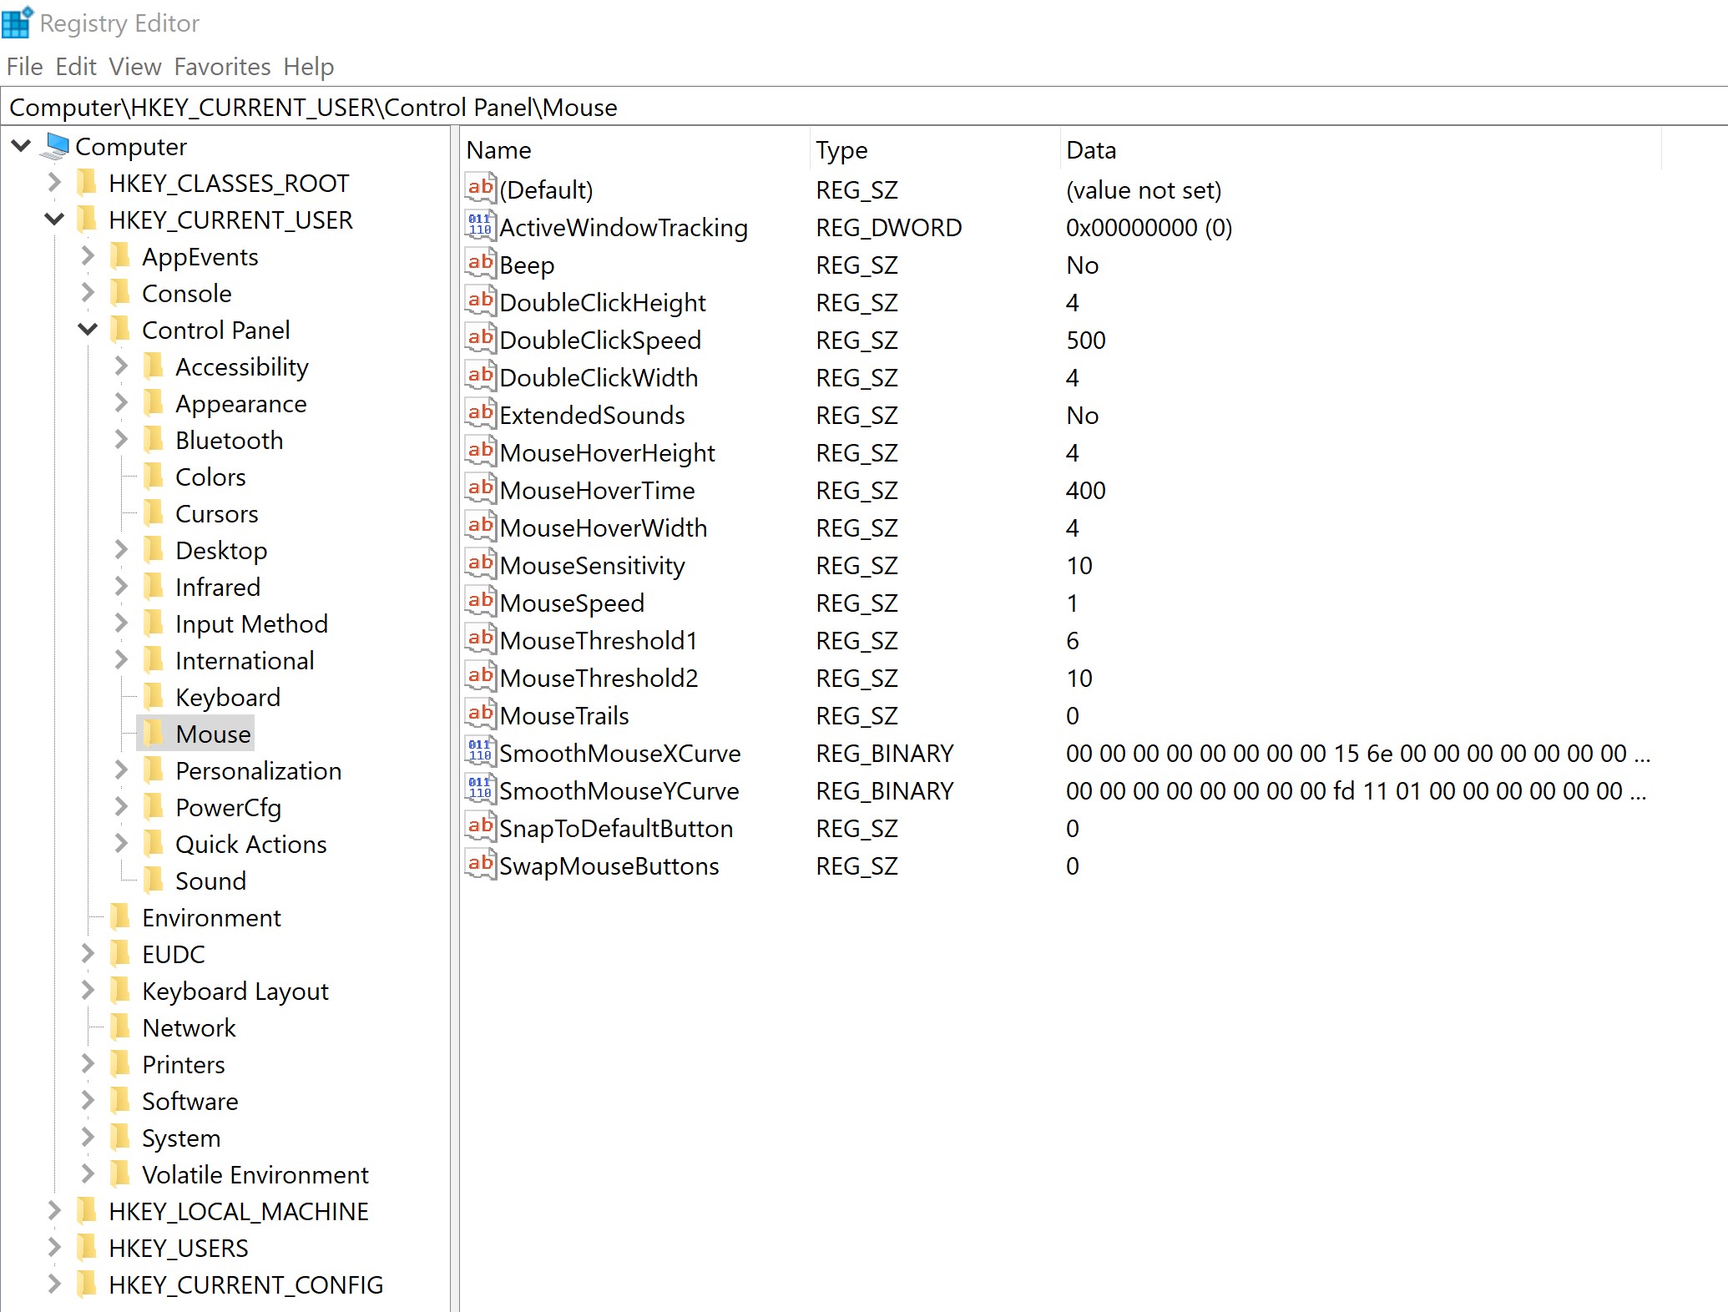This screenshot has height=1312, width=1728.
Task: Click the Sound folder icon
Action: pyautogui.click(x=154, y=881)
